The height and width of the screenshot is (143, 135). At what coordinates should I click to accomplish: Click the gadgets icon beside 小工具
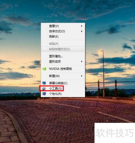pos(44,89)
